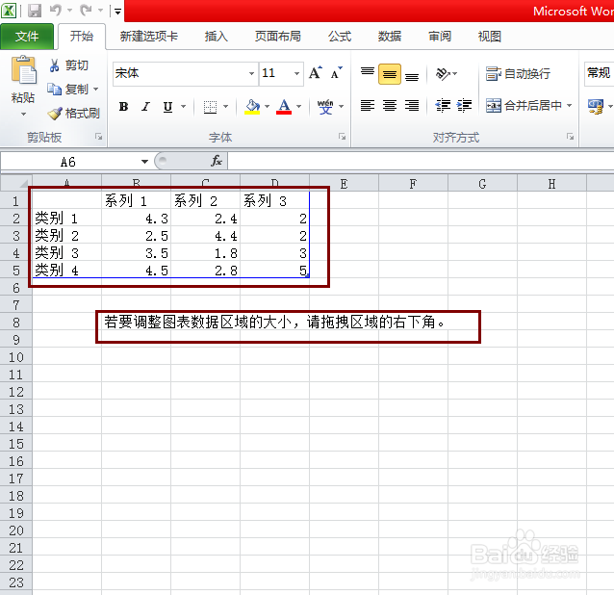Increase font size with large A icon
This screenshot has width=614, height=595.
click(x=316, y=73)
